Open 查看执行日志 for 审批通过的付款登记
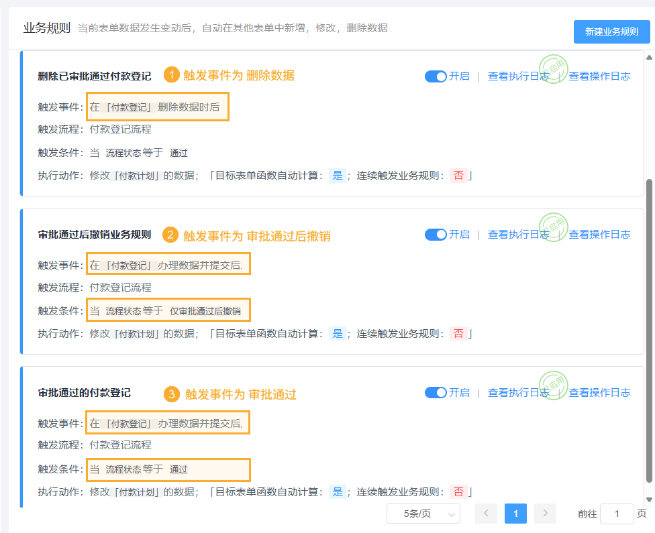The image size is (655, 533). click(518, 393)
